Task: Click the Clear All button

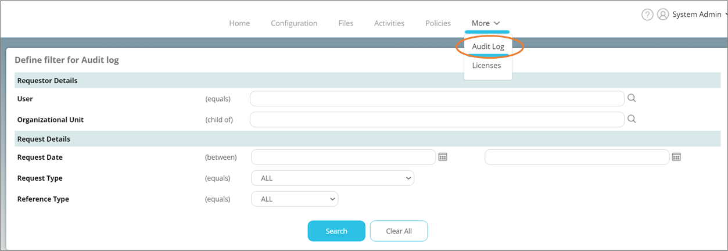Action: click(x=399, y=231)
